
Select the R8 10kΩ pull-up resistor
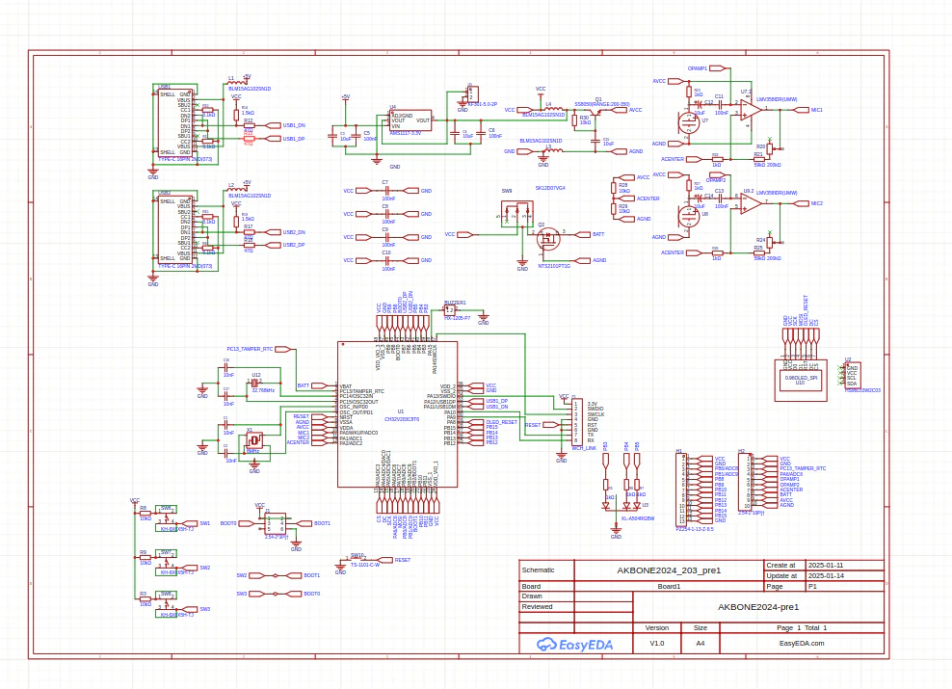pos(145,515)
